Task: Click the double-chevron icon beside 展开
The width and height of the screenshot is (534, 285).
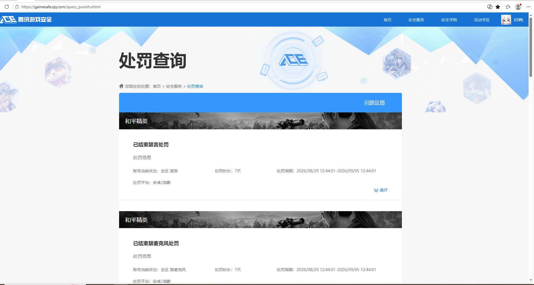Action: tap(376, 190)
